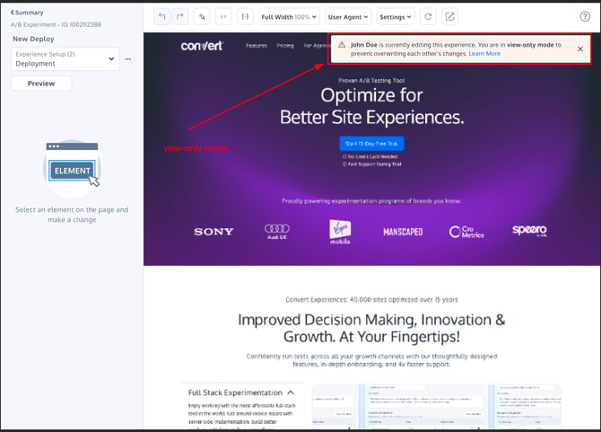Click the Manscaped brand logo

point(403,232)
